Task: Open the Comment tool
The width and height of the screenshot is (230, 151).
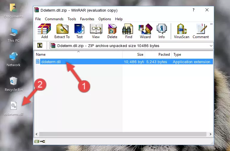Action: point(201,31)
